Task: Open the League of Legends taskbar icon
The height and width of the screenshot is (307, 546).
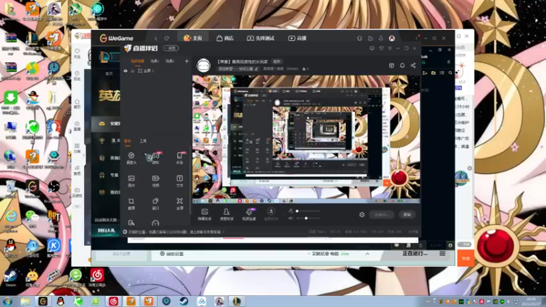Action: pos(237,301)
